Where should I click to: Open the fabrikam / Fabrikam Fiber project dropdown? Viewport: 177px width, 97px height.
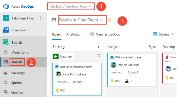tap(71, 6)
